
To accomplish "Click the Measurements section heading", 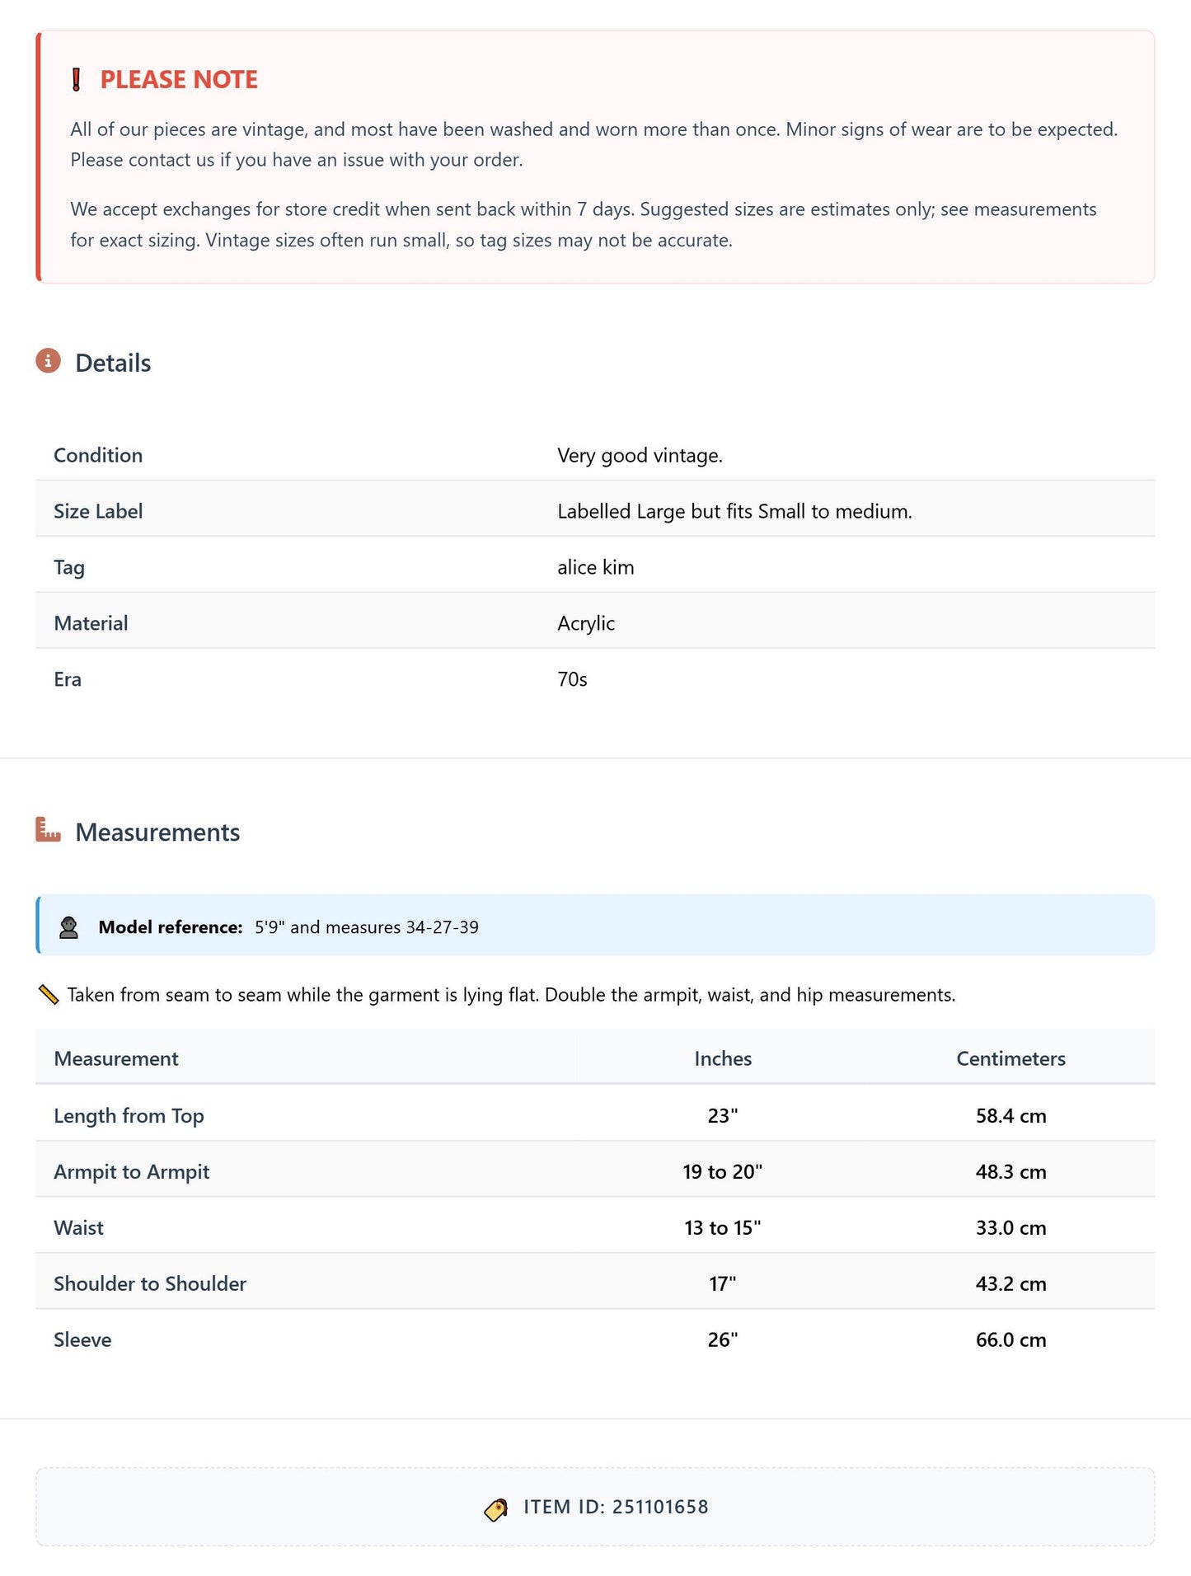I will point(157,833).
